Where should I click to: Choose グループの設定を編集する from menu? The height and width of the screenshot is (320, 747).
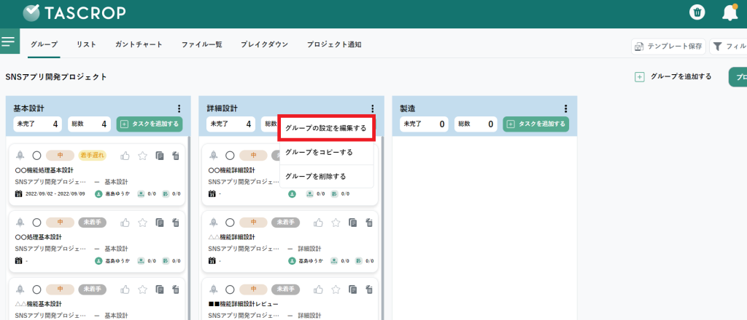pyautogui.click(x=327, y=128)
